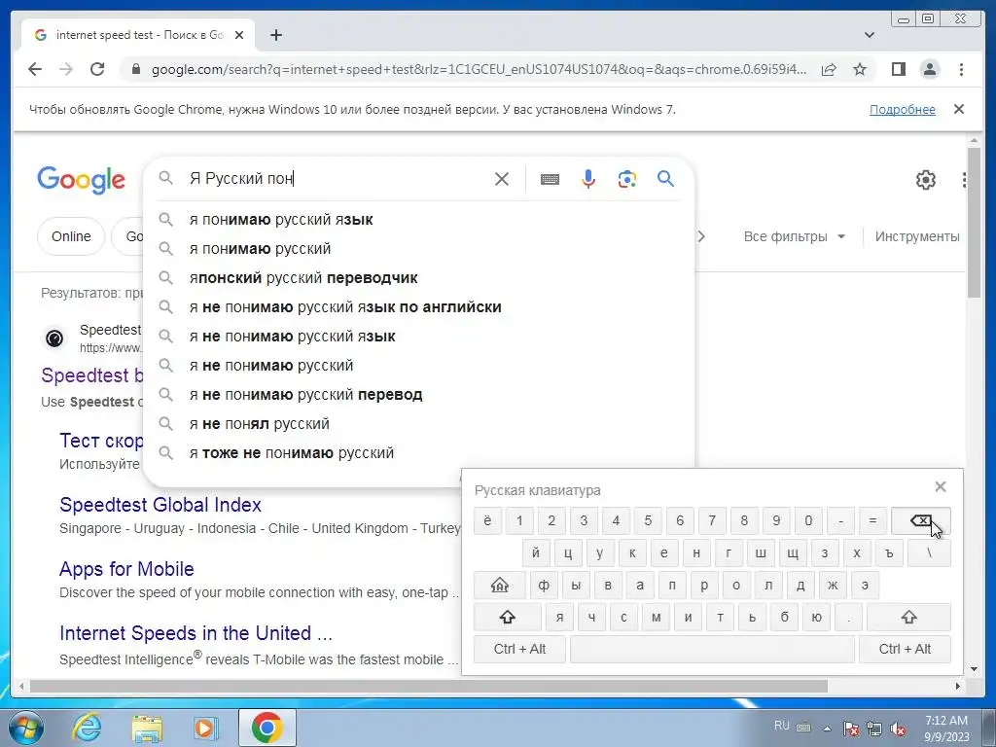Open the Speedtest Global Index link
This screenshot has width=996, height=747.
(x=160, y=505)
